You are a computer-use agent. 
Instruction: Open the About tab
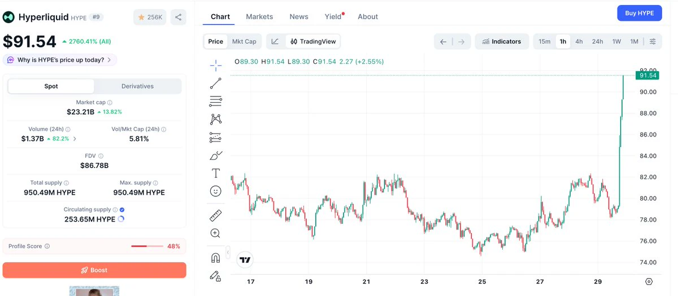[x=368, y=16]
